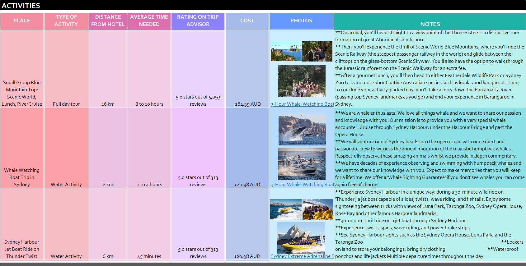Select the notes starting 'We are whale enthusiasts'
The width and height of the screenshot is (526, 266).
(x=430, y=148)
